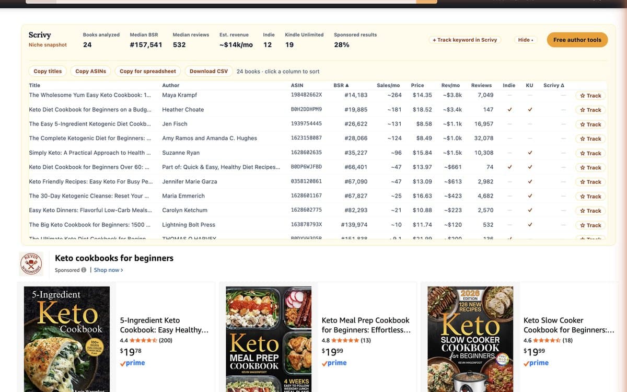Click median BSR value #157,541

pyautogui.click(x=146, y=45)
